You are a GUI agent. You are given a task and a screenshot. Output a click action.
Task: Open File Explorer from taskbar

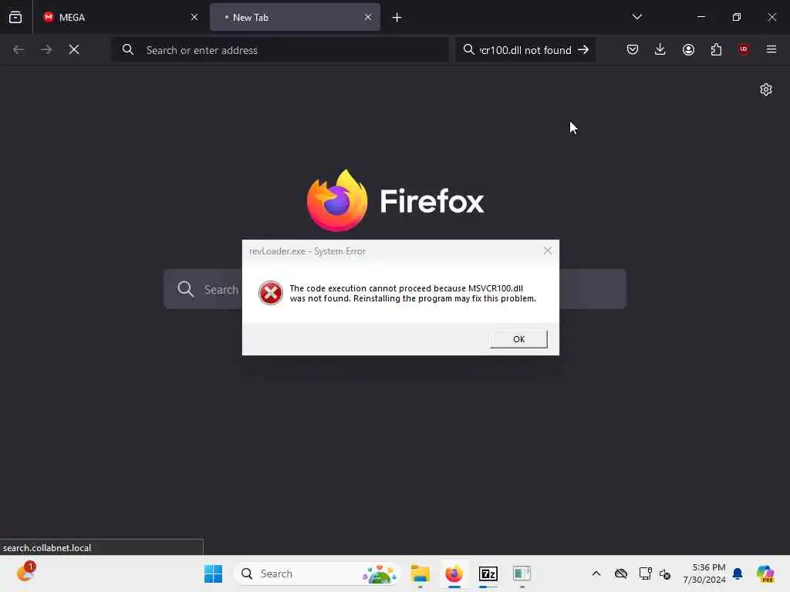[x=420, y=573]
